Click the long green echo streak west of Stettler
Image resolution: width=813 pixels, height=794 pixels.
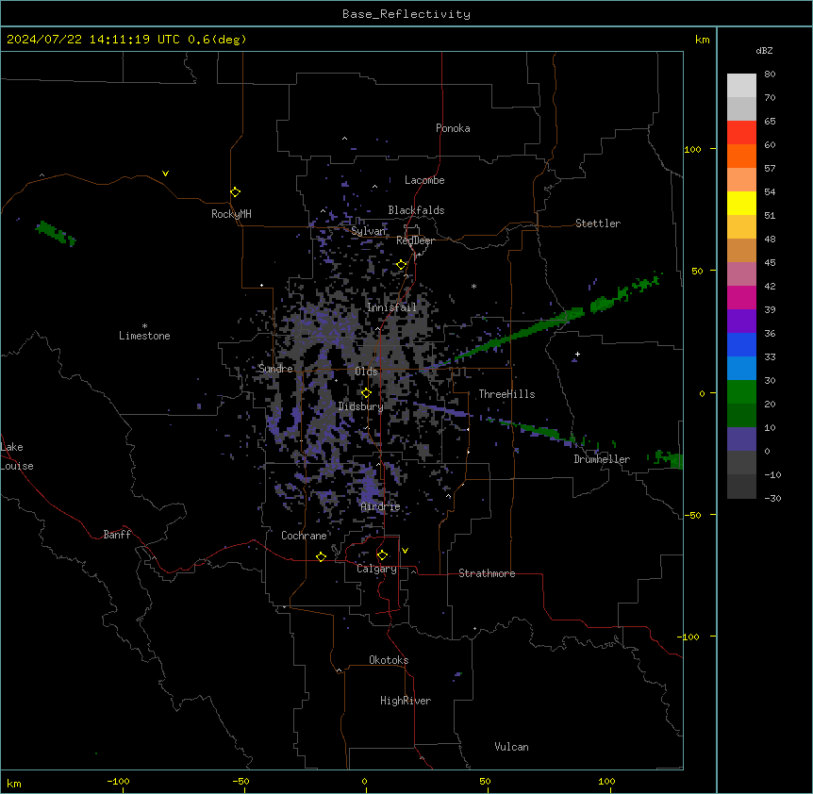519,336
